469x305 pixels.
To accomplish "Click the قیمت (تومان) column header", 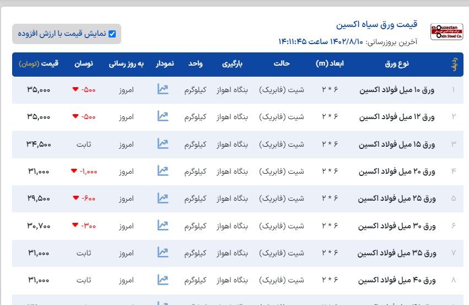I will (39, 64).
